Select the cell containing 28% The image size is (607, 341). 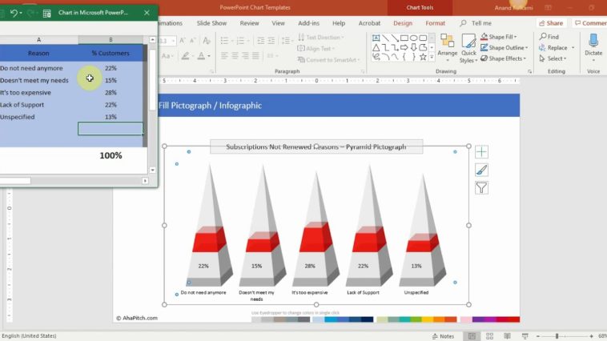(111, 93)
